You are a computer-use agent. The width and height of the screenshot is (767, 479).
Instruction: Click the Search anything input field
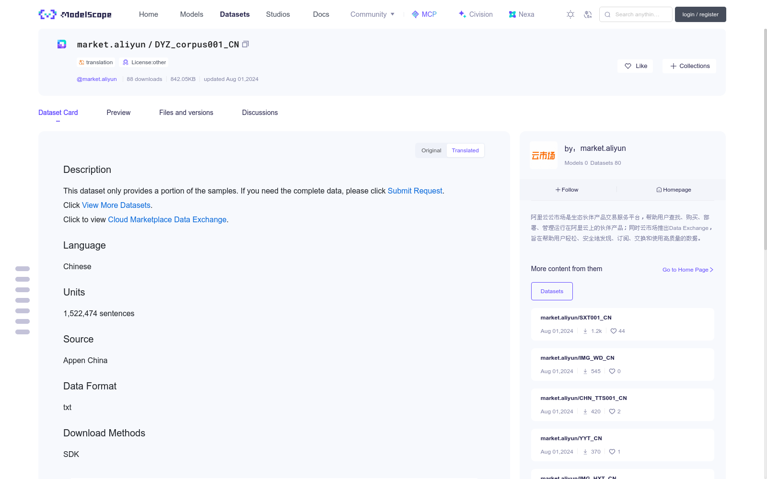tap(636, 14)
